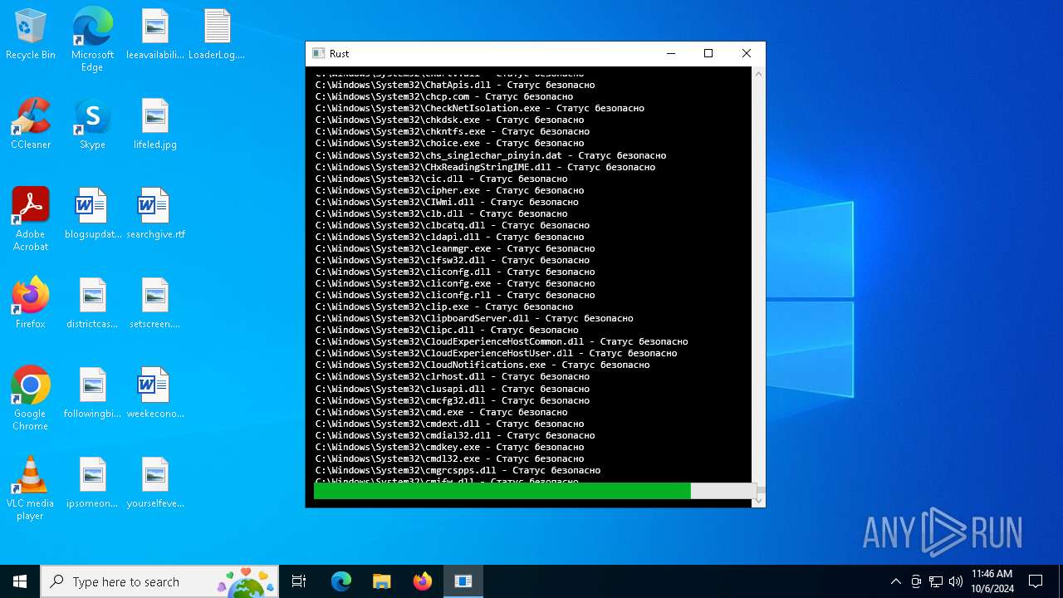This screenshot has width=1063, height=598.
Task: Minimize the Rust window
Action: (x=670, y=53)
